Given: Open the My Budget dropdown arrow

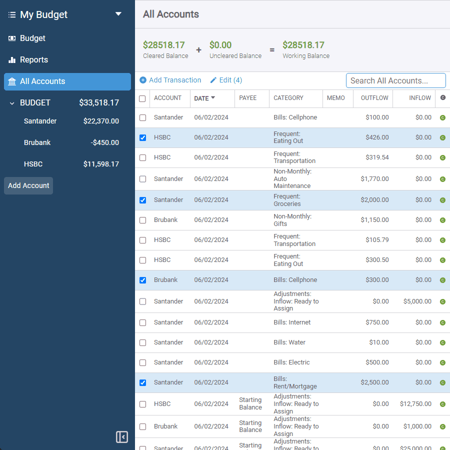Looking at the screenshot, I should click(x=118, y=14).
